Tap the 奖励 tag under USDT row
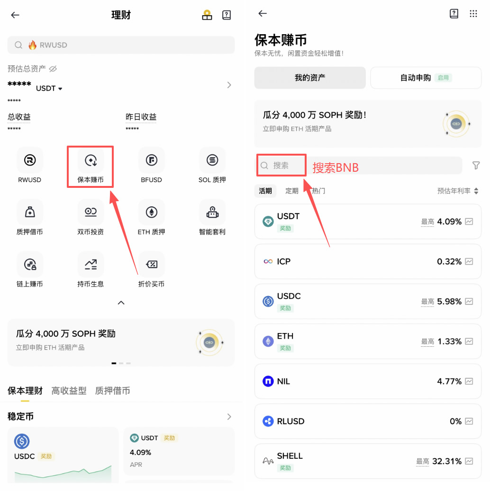 coord(285,228)
